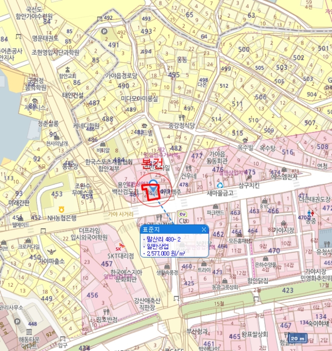Click the red outlined subject parcel
Screen dimensions: 332x351
[151, 191]
